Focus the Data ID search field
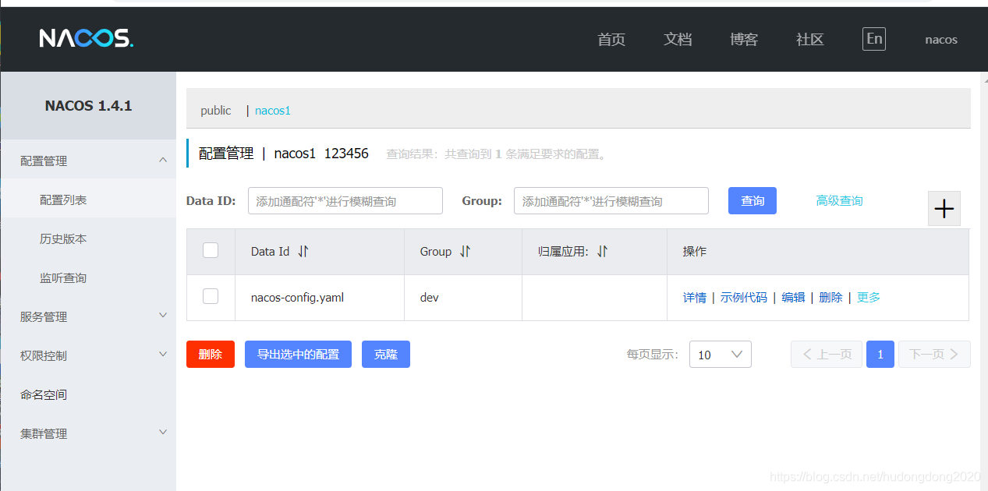The height and width of the screenshot is (491, 988). coord(345,200)
